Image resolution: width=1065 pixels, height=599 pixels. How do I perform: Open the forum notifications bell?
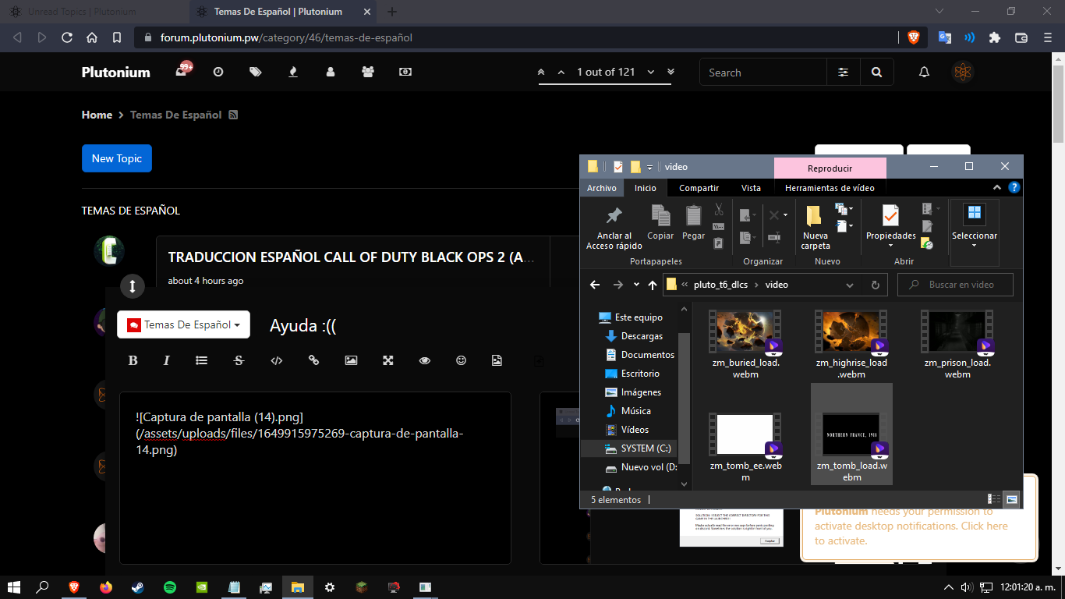[x=925, y=72]
